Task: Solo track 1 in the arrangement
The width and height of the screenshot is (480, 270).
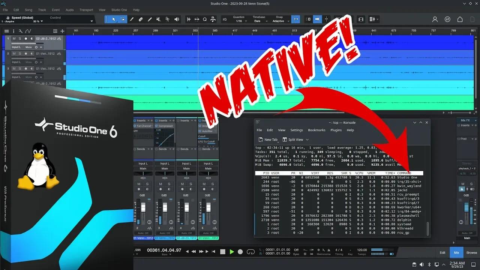Action: [x=20, y=39]
